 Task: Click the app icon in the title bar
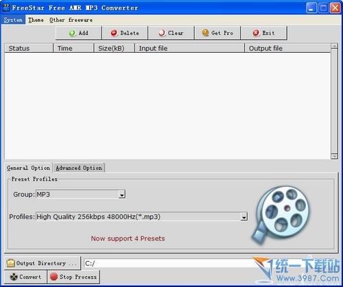point(6,8)
